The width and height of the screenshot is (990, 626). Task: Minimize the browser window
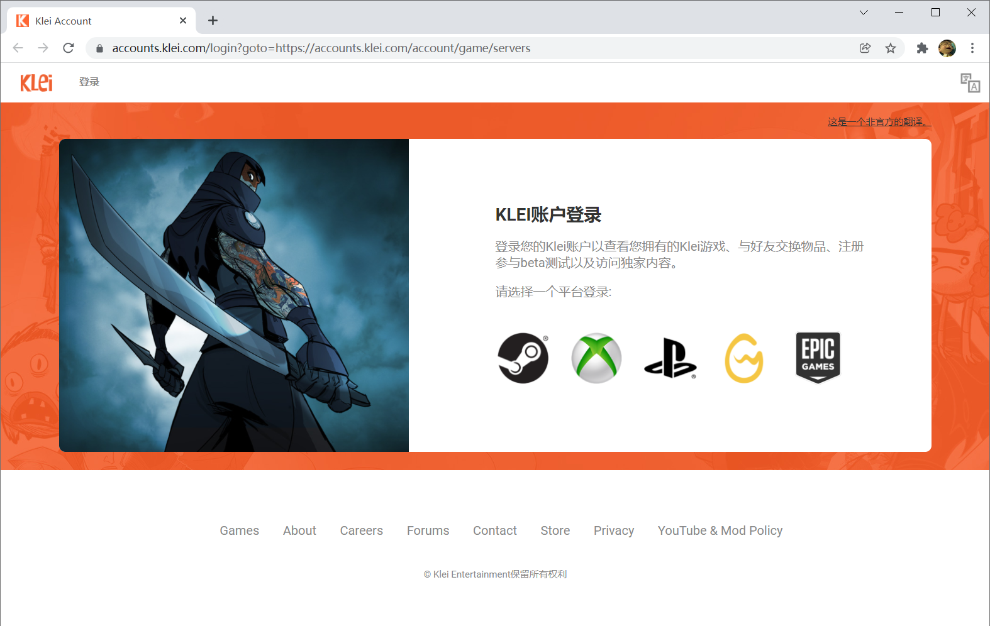(x=899, y=12)
